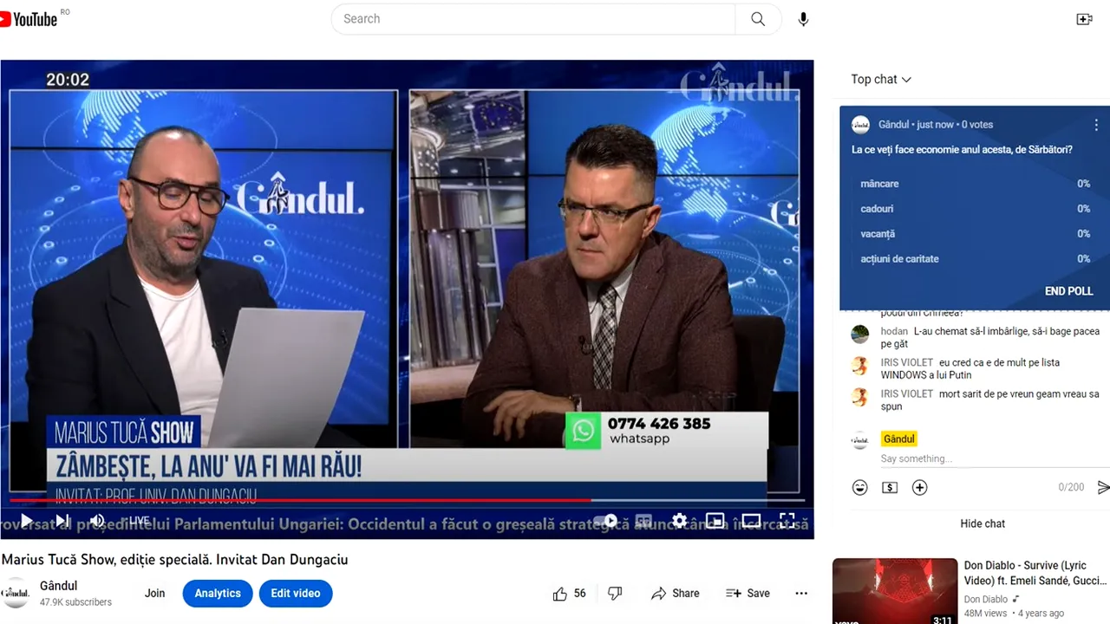This screenshot has height=624, width=1110.
Task: Click the END POLL button
Action: (1068, 291)
